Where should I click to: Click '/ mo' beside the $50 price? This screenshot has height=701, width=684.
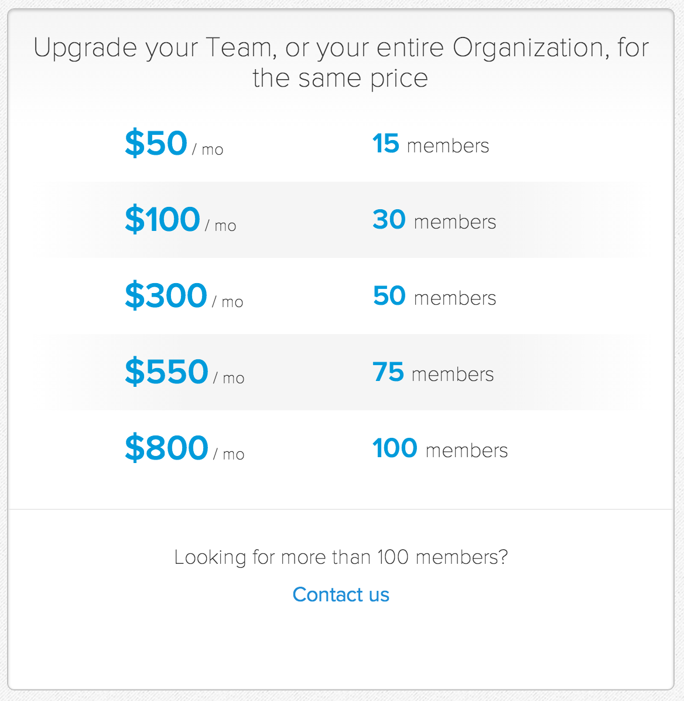[208, 150]
